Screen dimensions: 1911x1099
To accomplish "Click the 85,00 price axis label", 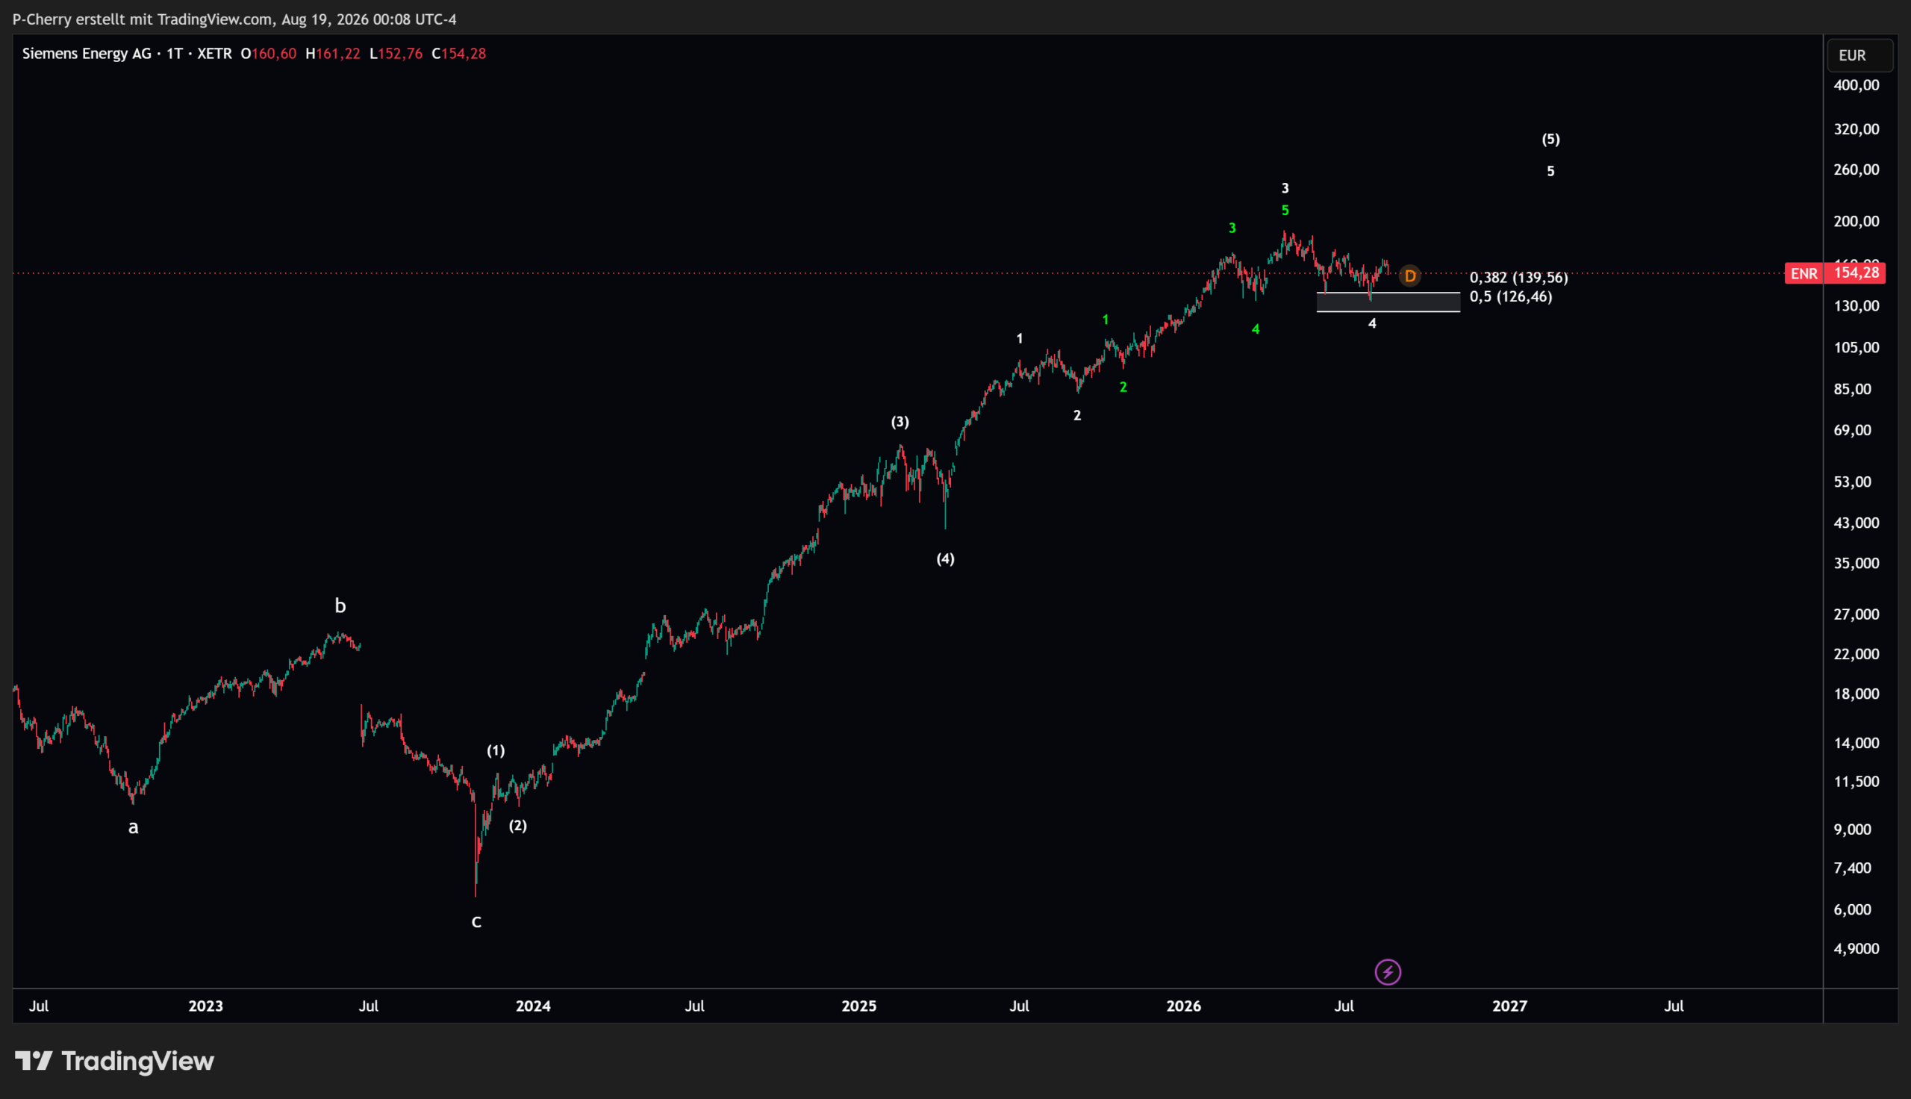I will tap(1853, 389).
